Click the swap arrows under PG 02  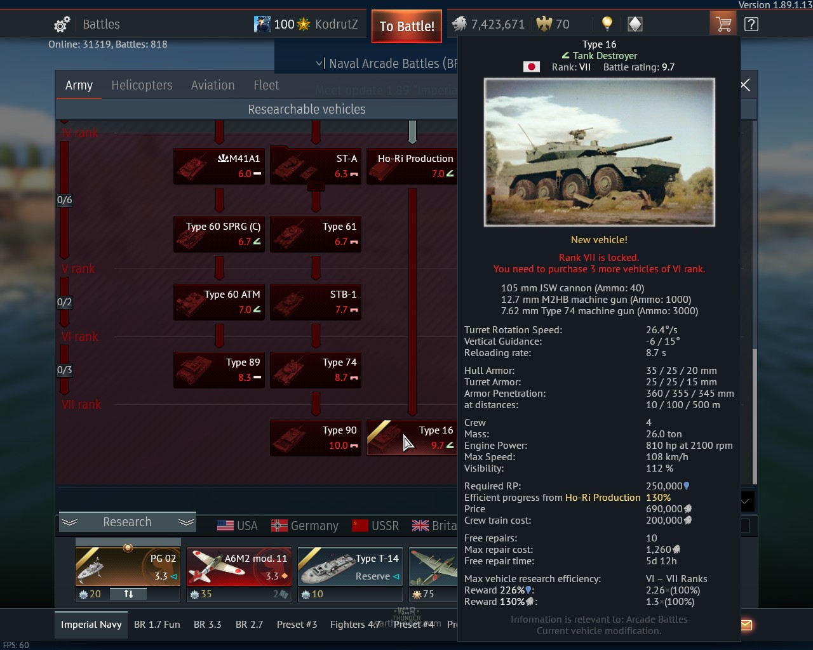coord(128,594)
